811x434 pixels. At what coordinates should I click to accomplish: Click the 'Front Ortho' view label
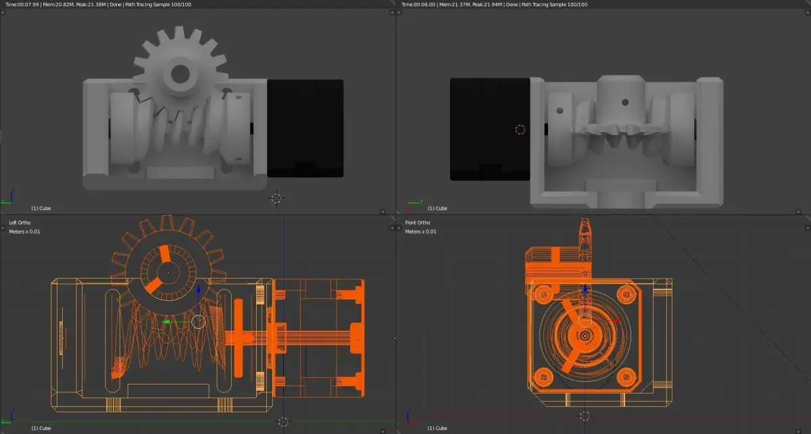tap(417, 223)
